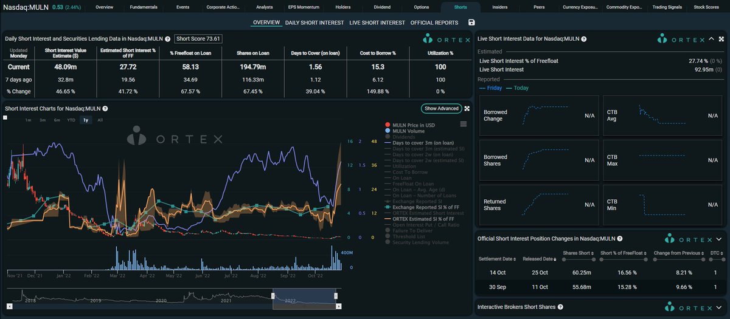Enable FreeFloat On Loan line in legend
Viewport: 730px width, 319px height.
410,184
